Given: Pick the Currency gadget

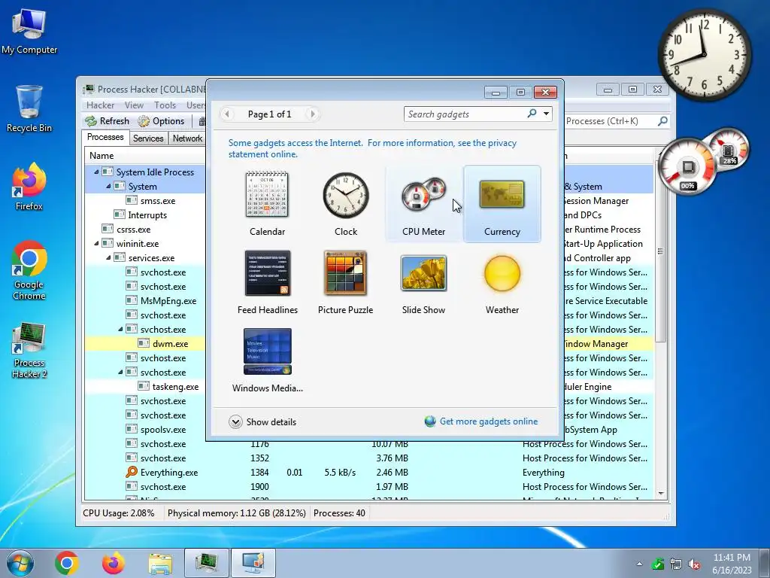Looking at the screenshot, I should (502, 203).
